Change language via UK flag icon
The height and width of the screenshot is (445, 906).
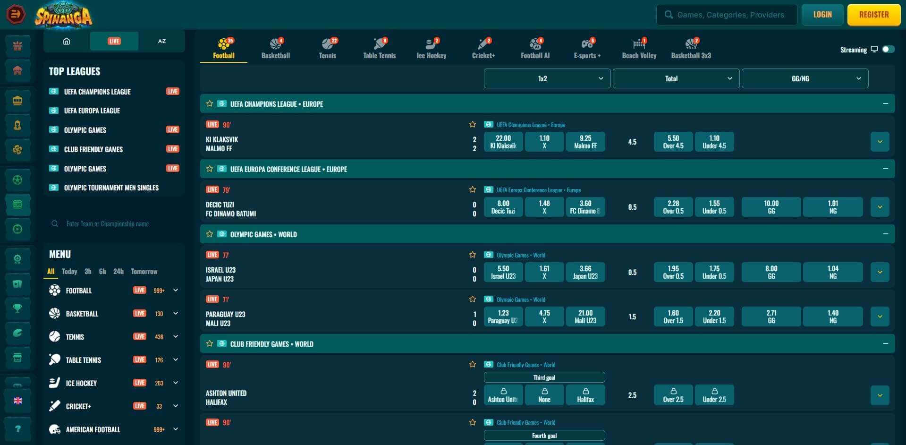(18, 401)
